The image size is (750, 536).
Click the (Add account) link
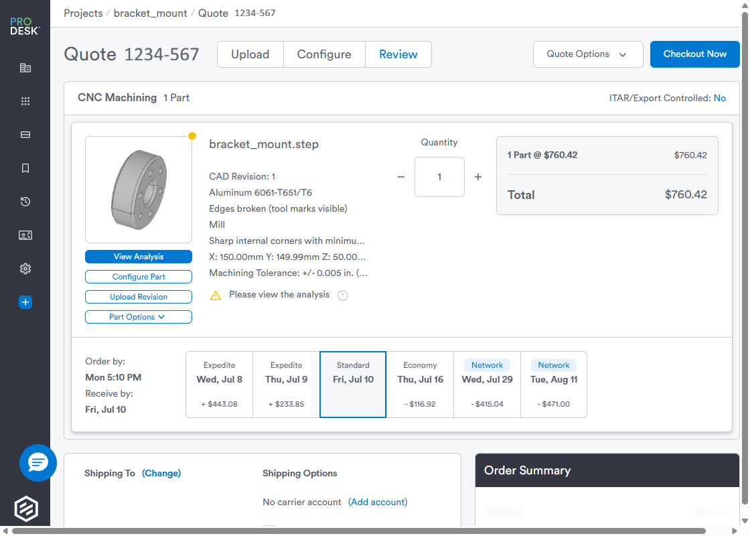[x=378, y=502]
